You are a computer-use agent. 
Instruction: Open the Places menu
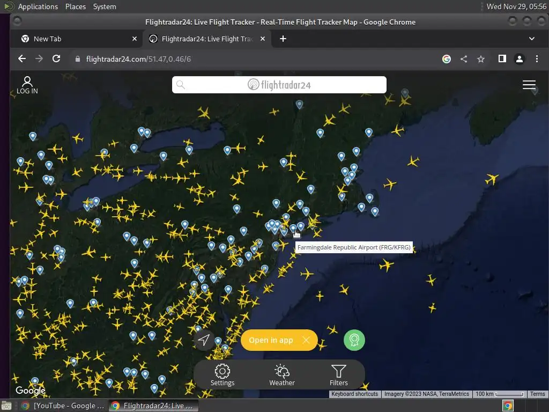tap(75, 6)
